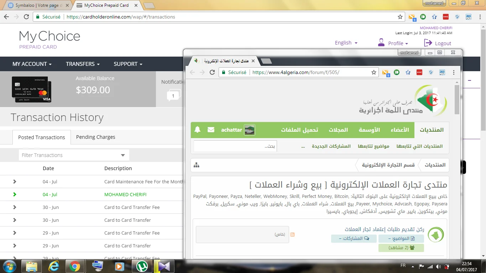486x273 pixels.
Task: Select the Posted Transactions tab
Action: click(42, 137)
